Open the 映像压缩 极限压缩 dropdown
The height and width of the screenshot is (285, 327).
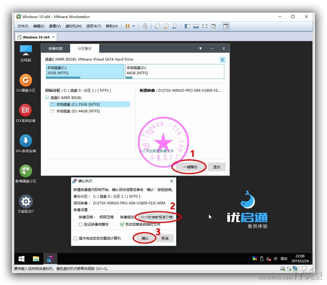coord(106,217)
